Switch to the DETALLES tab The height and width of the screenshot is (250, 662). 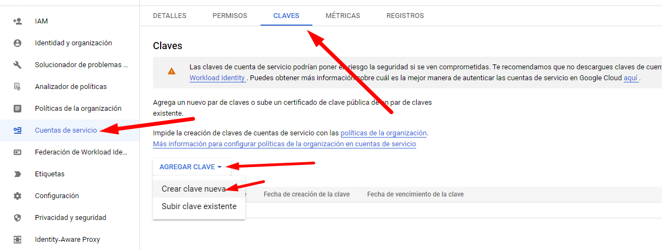click(169, 16)
